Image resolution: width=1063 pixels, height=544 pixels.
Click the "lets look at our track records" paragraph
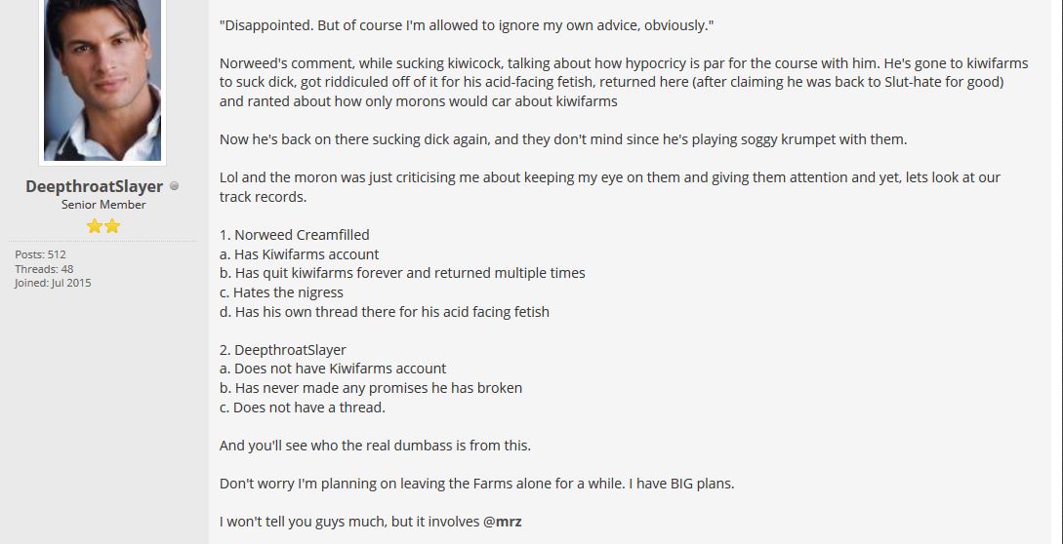[x=609, y=187]
